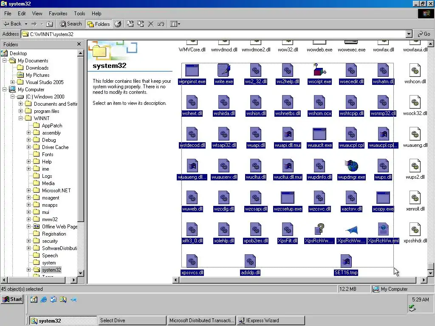435x326 pixels.
Task: Click the Copy To toolbar icon
Action: pos(141,24)
